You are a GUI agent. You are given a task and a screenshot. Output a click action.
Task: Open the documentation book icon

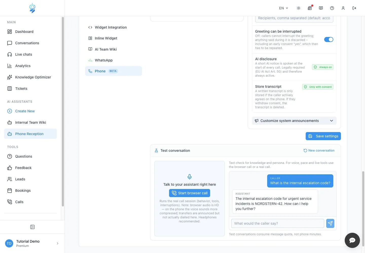tap(321, 8)
